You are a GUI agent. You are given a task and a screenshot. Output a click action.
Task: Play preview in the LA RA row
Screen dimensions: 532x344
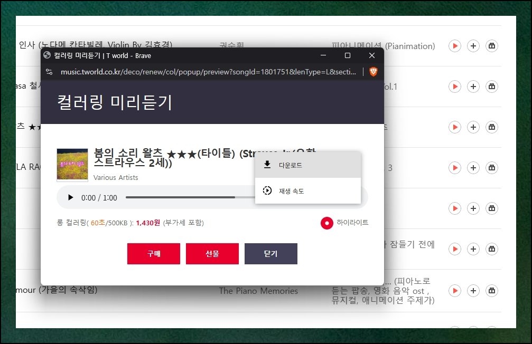(455, 168)
